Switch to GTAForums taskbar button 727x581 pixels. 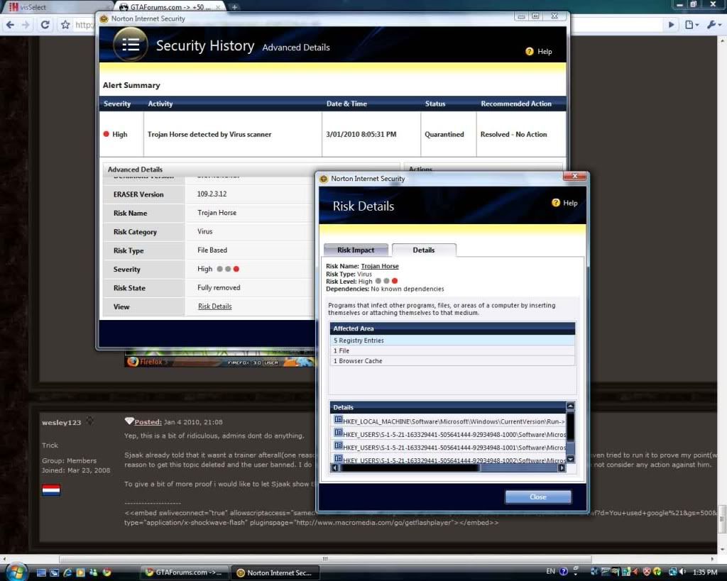184,572
